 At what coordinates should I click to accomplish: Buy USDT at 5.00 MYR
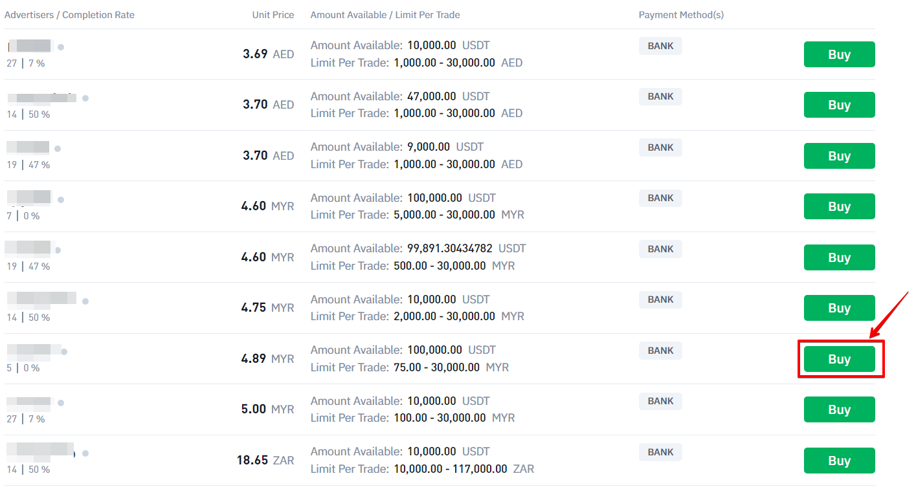pos(839,409)
